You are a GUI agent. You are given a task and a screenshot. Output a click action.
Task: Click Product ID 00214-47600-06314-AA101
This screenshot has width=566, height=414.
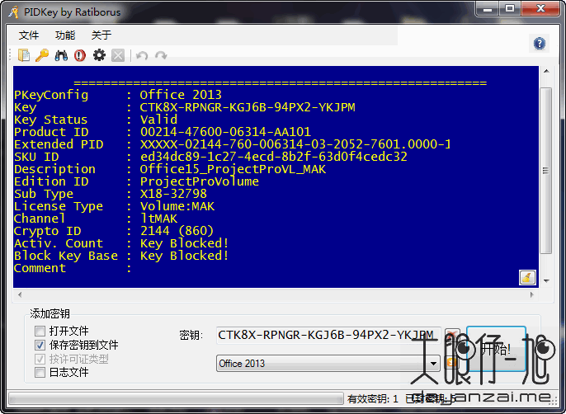(225, 132)
